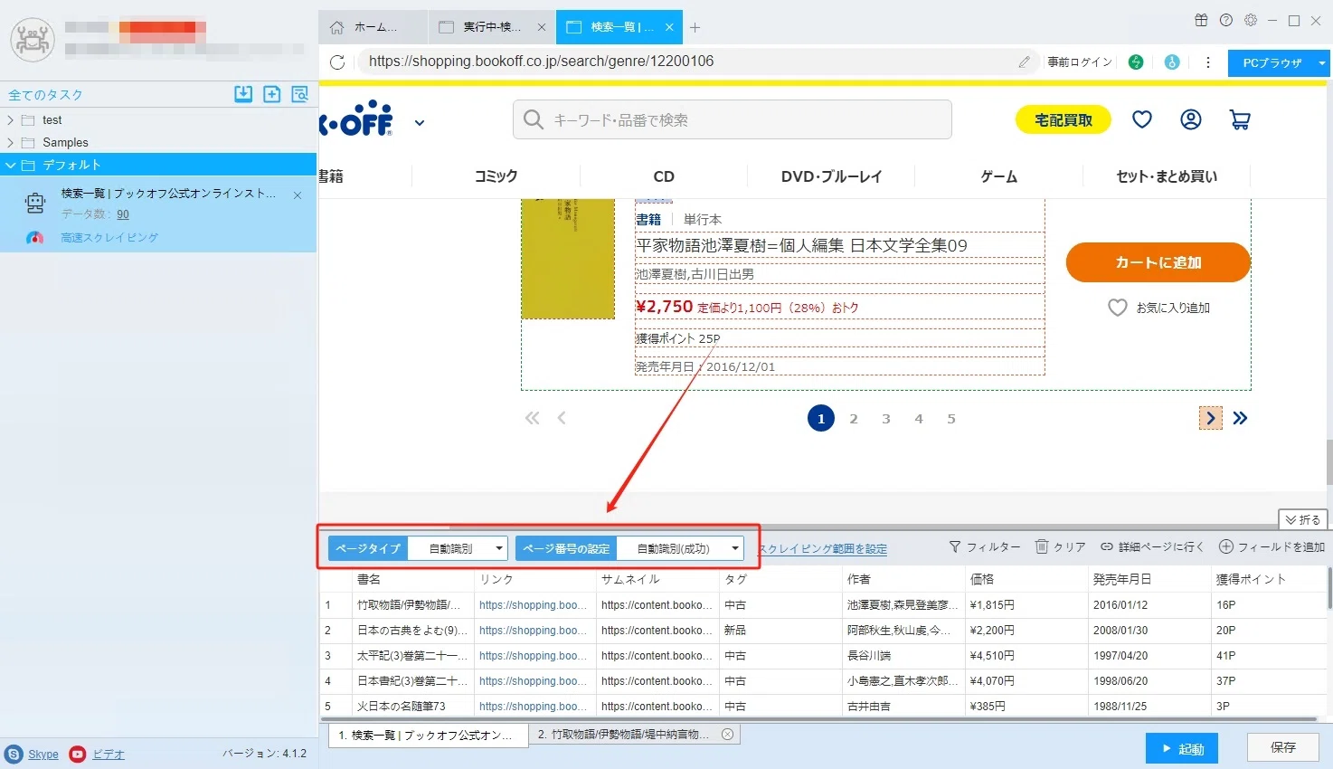Go to the next page with the arrow
The width and height of the screenshot is (1333, 769).
[1210, 418]
